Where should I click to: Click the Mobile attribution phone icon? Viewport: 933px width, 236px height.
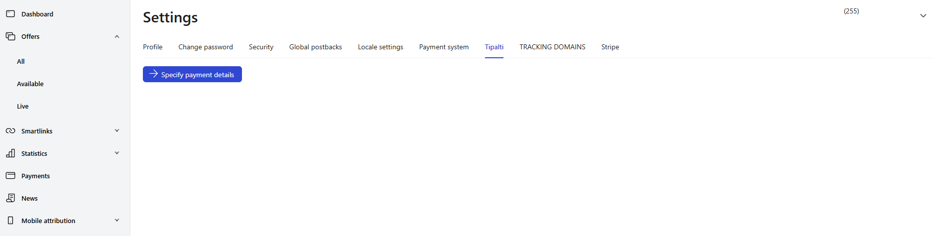pos(10,221)
